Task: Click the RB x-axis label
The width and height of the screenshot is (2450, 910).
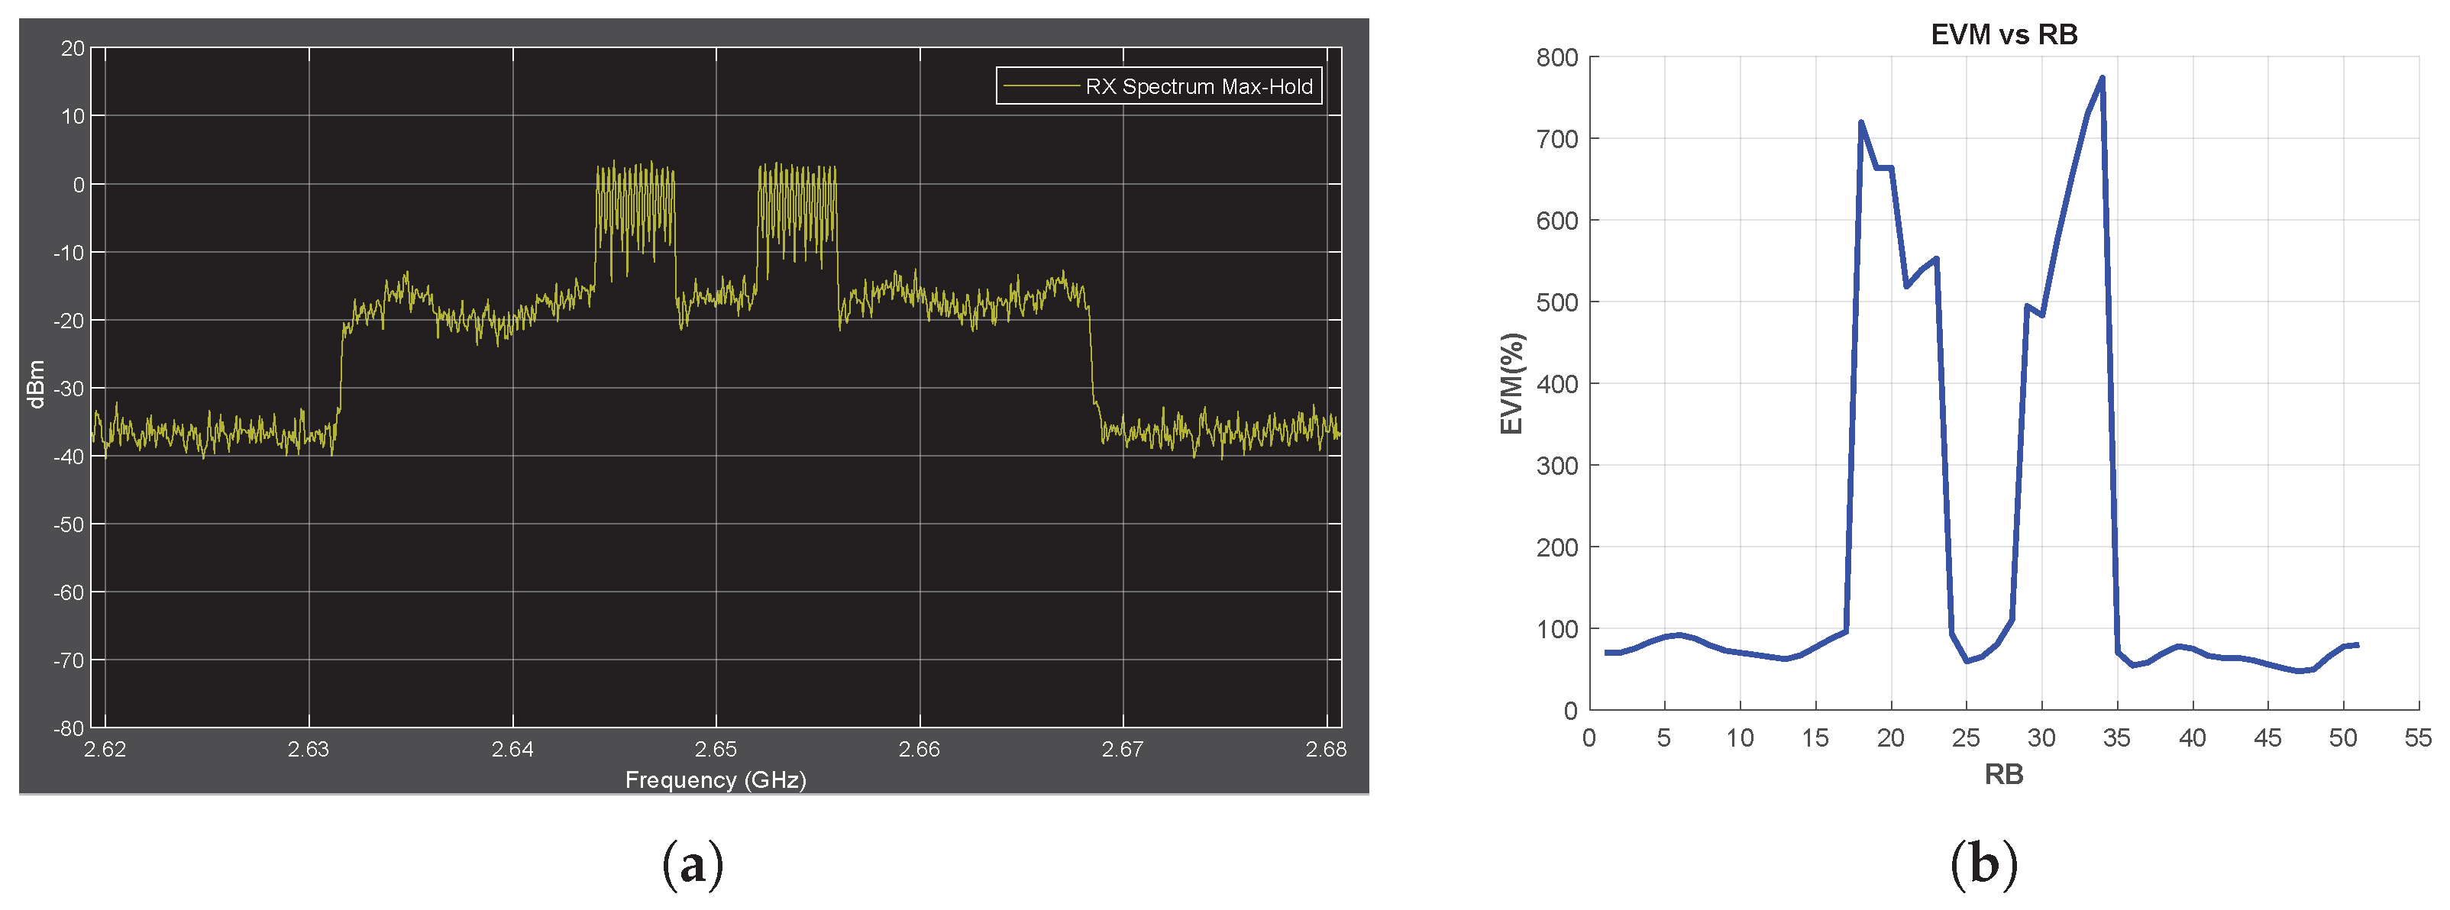Action: (x=2003, y=774)
